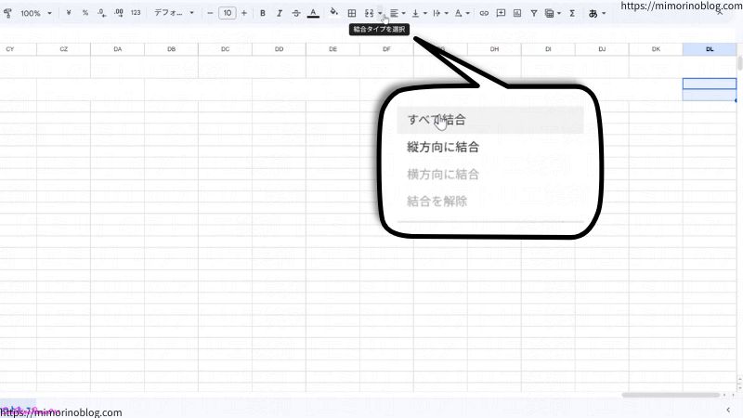Open the cell borders menu
Image resolution: width=743 pixels, height=418 pixels.
352,13
